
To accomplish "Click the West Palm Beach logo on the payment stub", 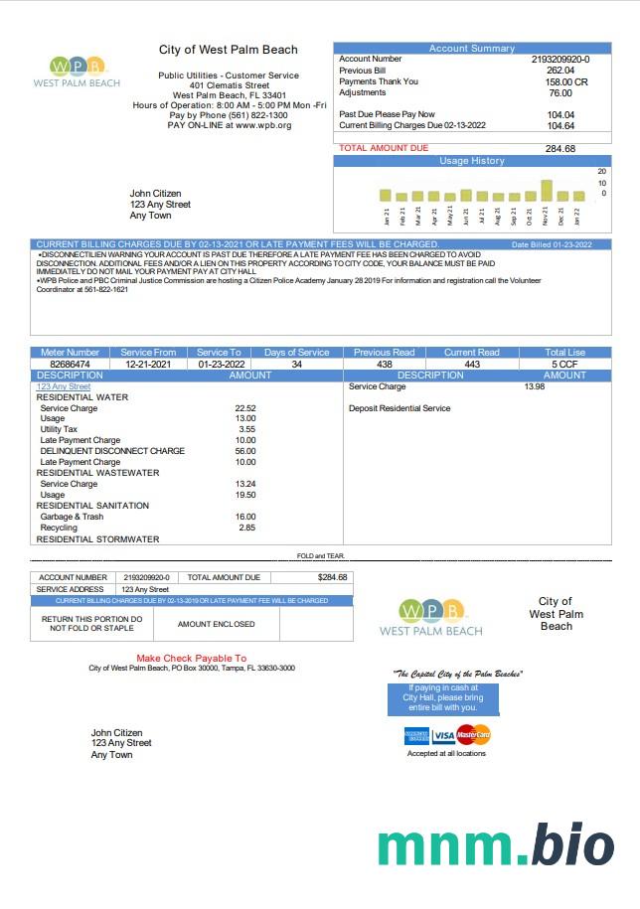I will coord(430,618).
